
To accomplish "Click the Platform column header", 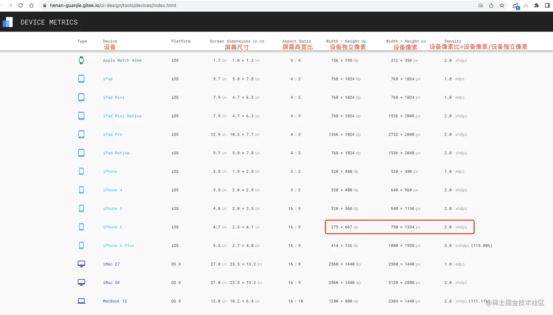I will pos(181,41).
